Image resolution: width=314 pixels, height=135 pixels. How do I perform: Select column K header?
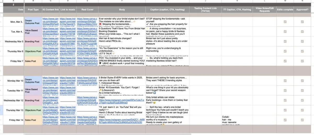pos(237,1)
